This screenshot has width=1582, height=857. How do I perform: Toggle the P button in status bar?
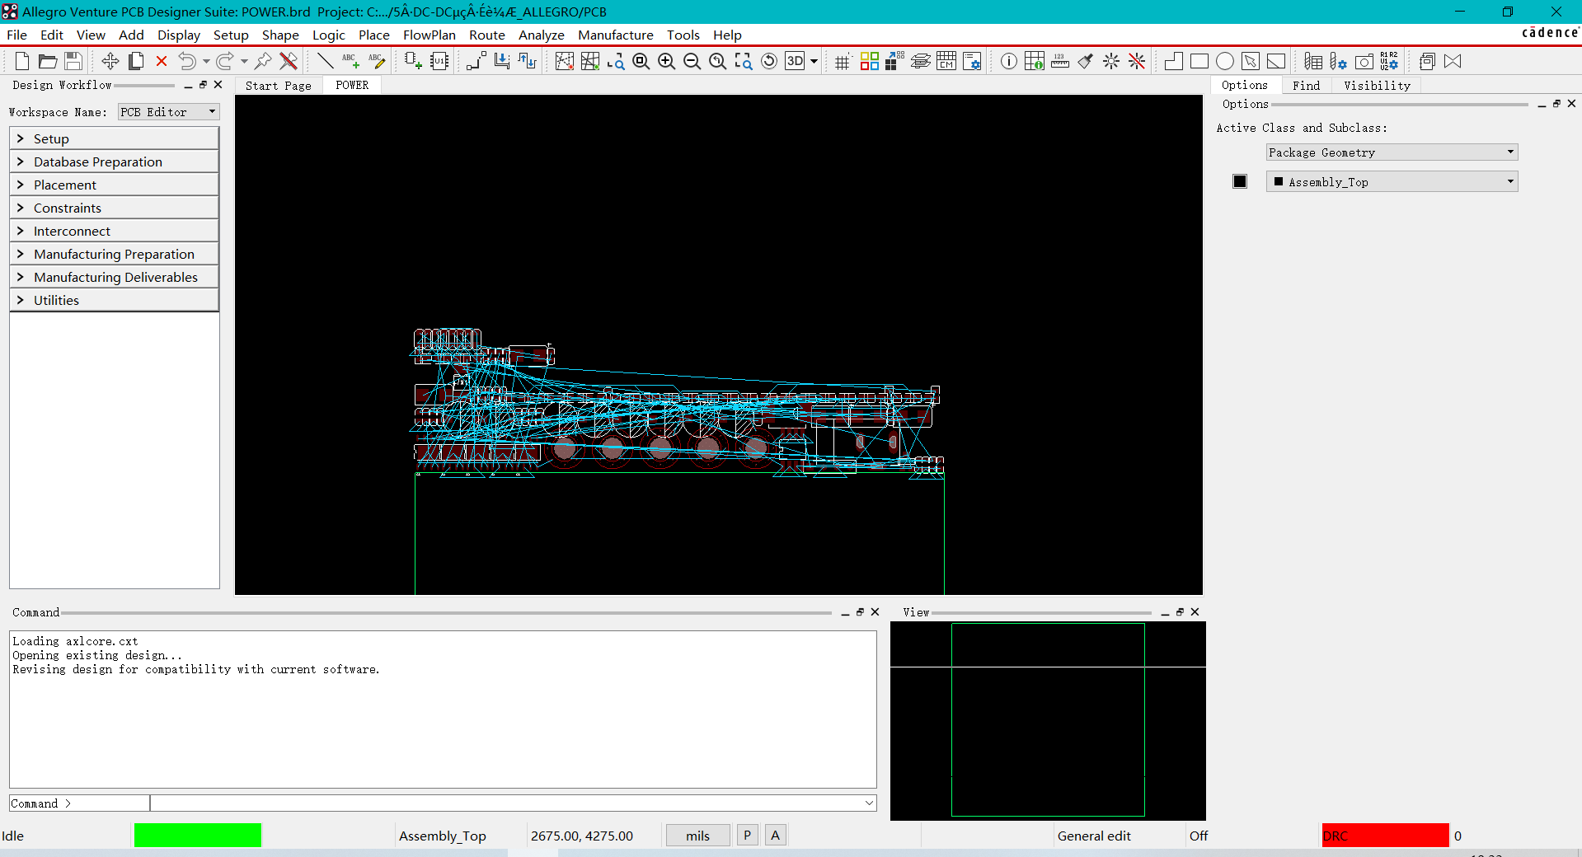point(747,836)
